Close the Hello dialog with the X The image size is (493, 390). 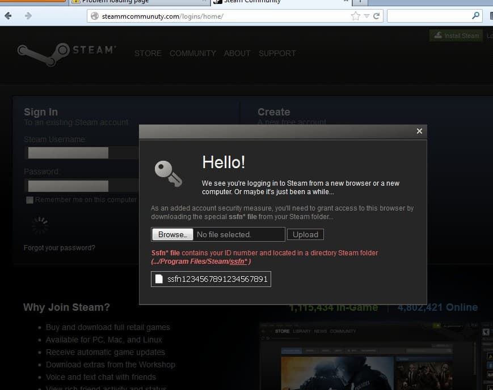pos(419,131)
